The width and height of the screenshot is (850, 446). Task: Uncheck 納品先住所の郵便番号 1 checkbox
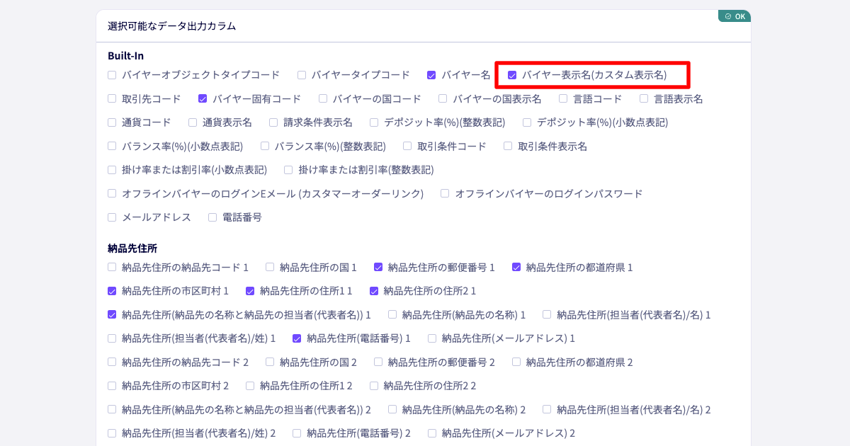pos(378,267)
